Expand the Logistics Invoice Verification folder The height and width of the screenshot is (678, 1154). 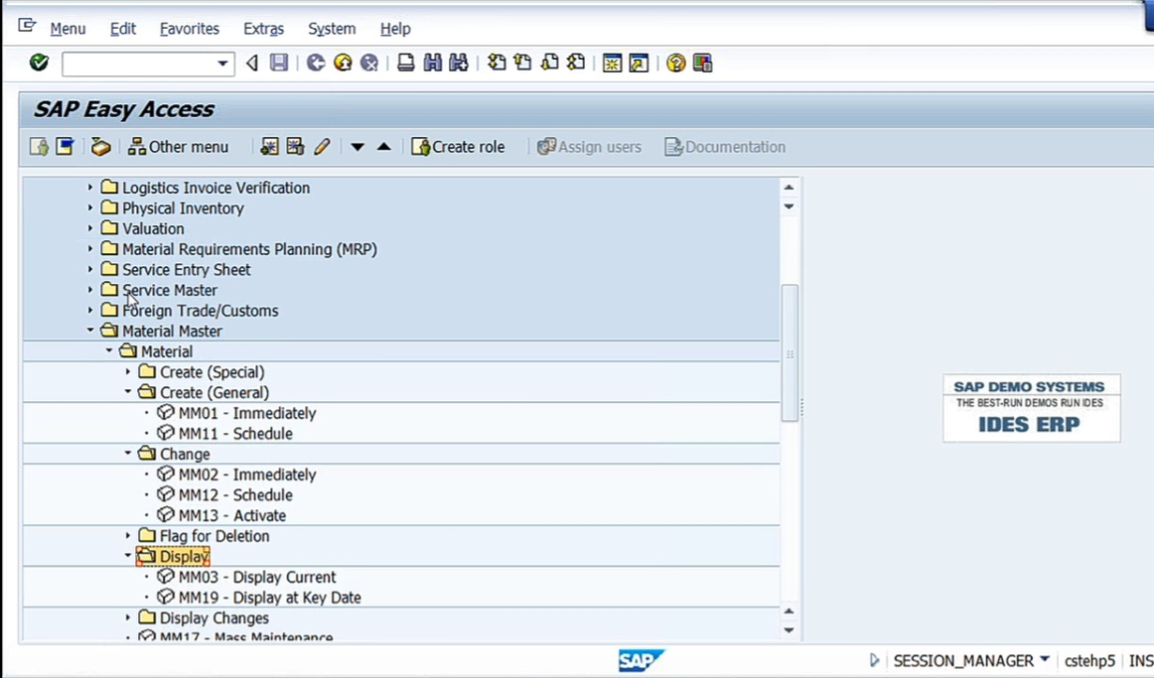click(89, 188)
